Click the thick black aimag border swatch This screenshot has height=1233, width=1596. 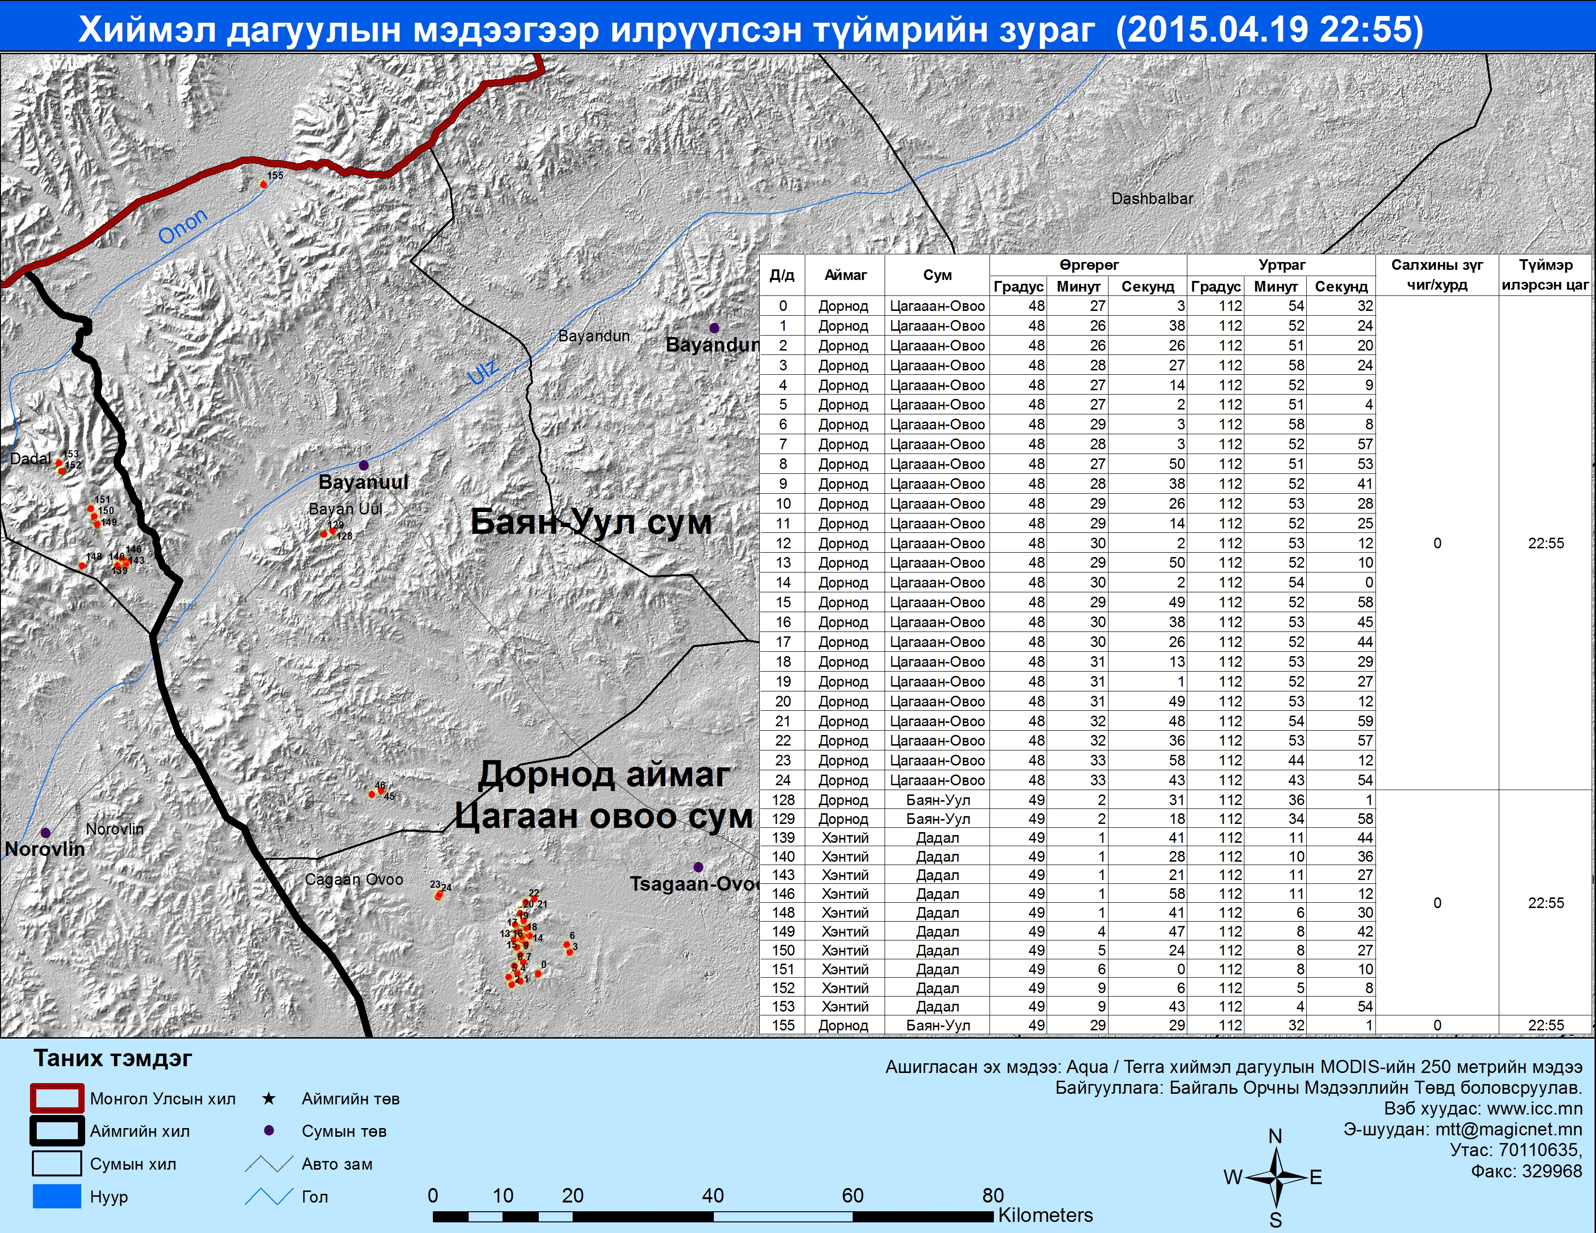click(57, 1131)
